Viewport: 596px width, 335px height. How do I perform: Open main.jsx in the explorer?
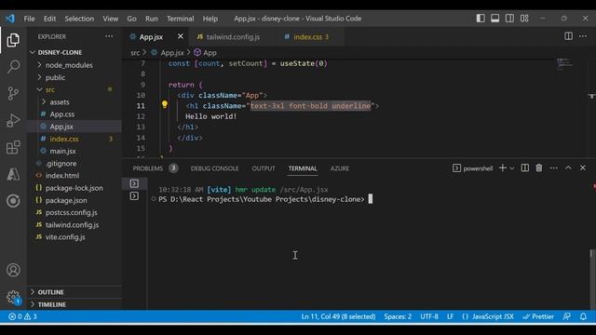[x=74, y=151]
